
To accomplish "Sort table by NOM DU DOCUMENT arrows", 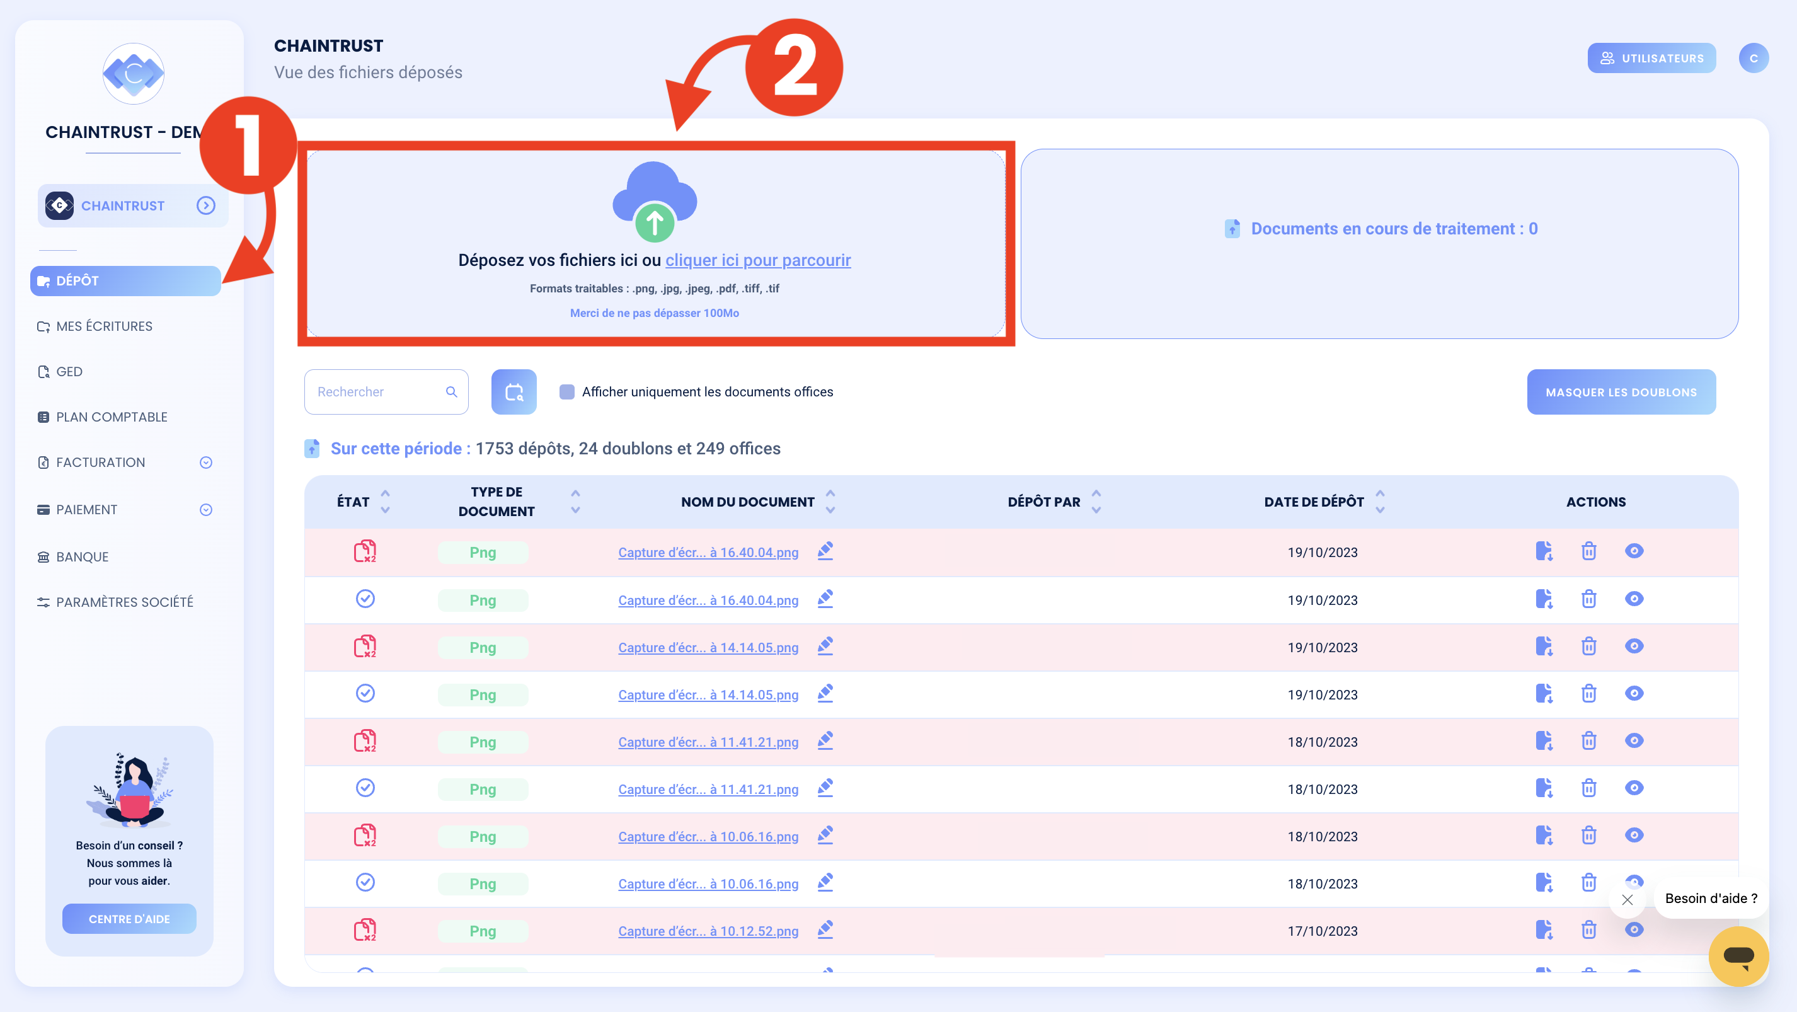I will tap(830, 502).
